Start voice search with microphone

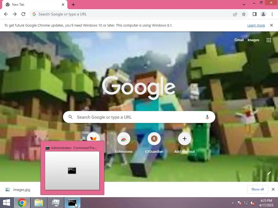pos(207,117)
